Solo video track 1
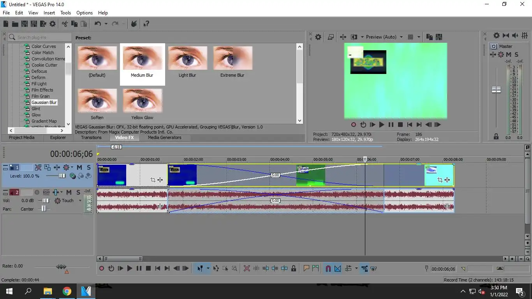 point(89,167)
